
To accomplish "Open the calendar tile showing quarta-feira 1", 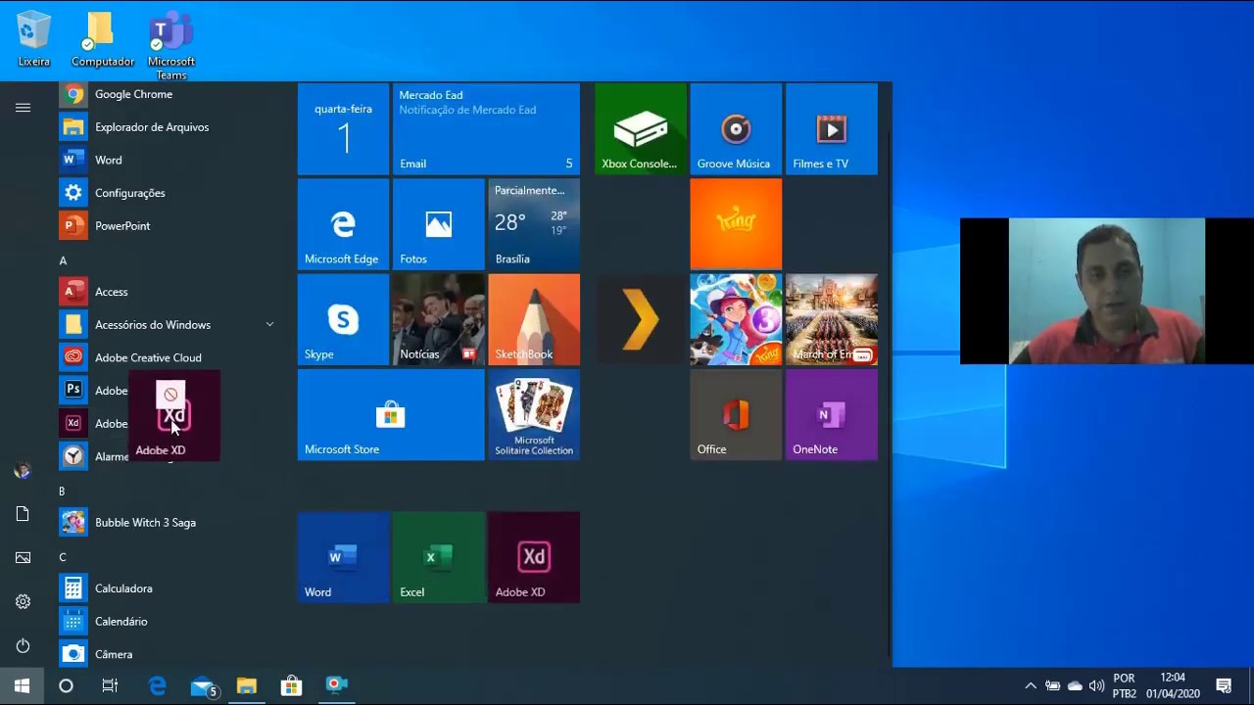I will click(343, 129).
